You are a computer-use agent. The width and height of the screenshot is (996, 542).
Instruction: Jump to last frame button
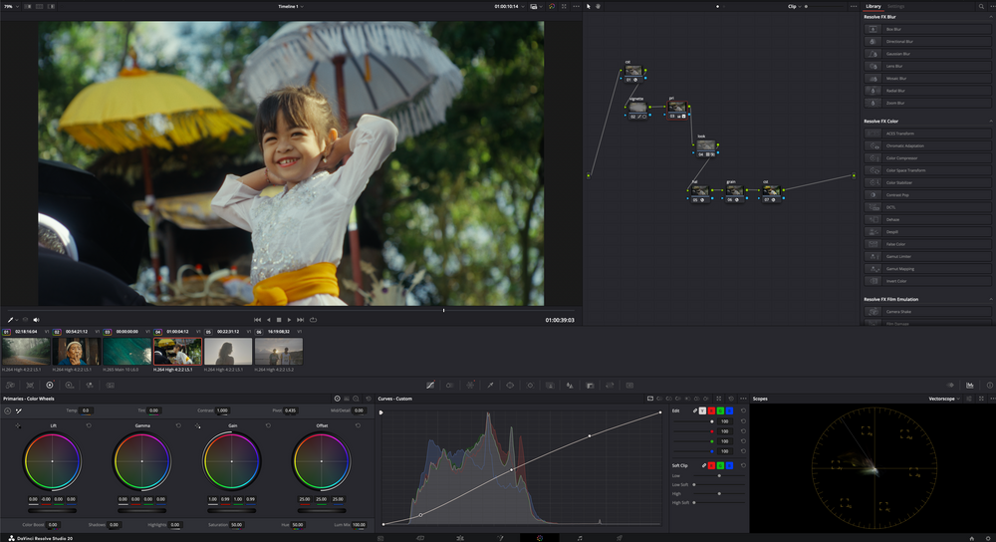pyautogui.click(x=301, y=320)
